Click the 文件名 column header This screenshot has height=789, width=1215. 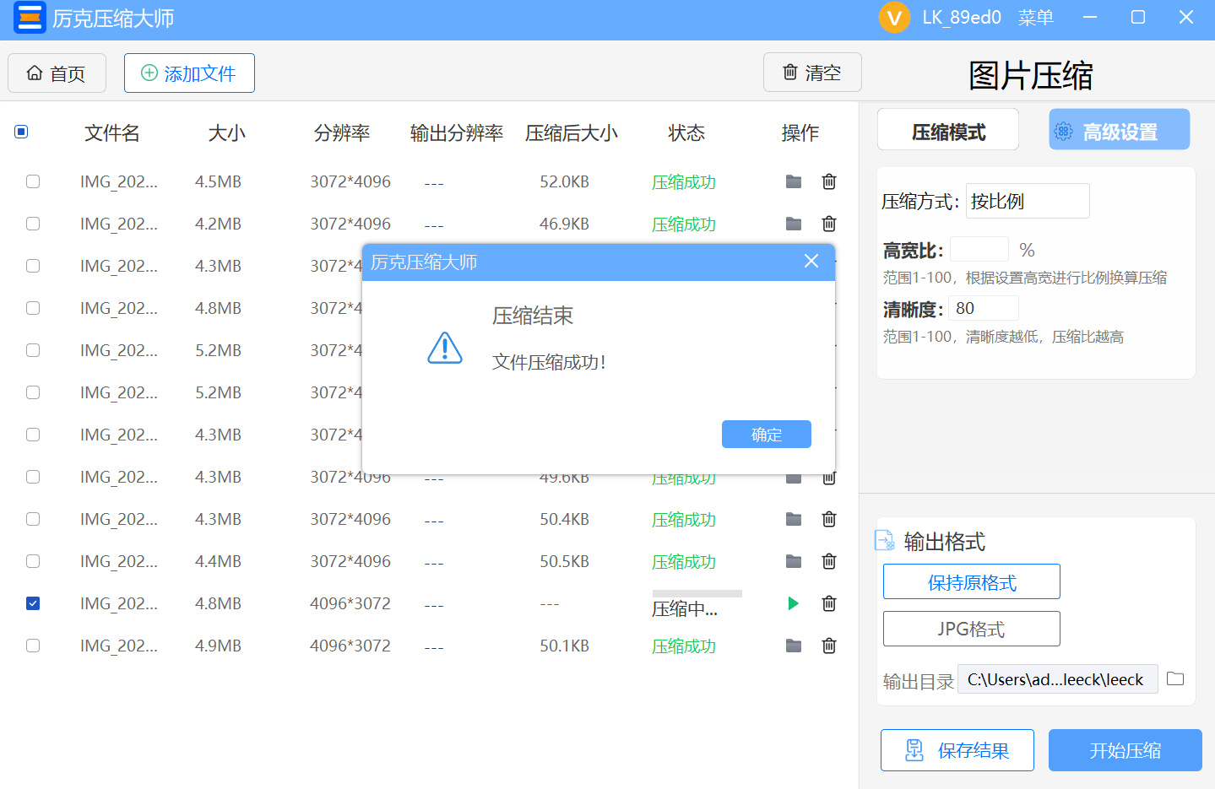click(x=112, y=132)
